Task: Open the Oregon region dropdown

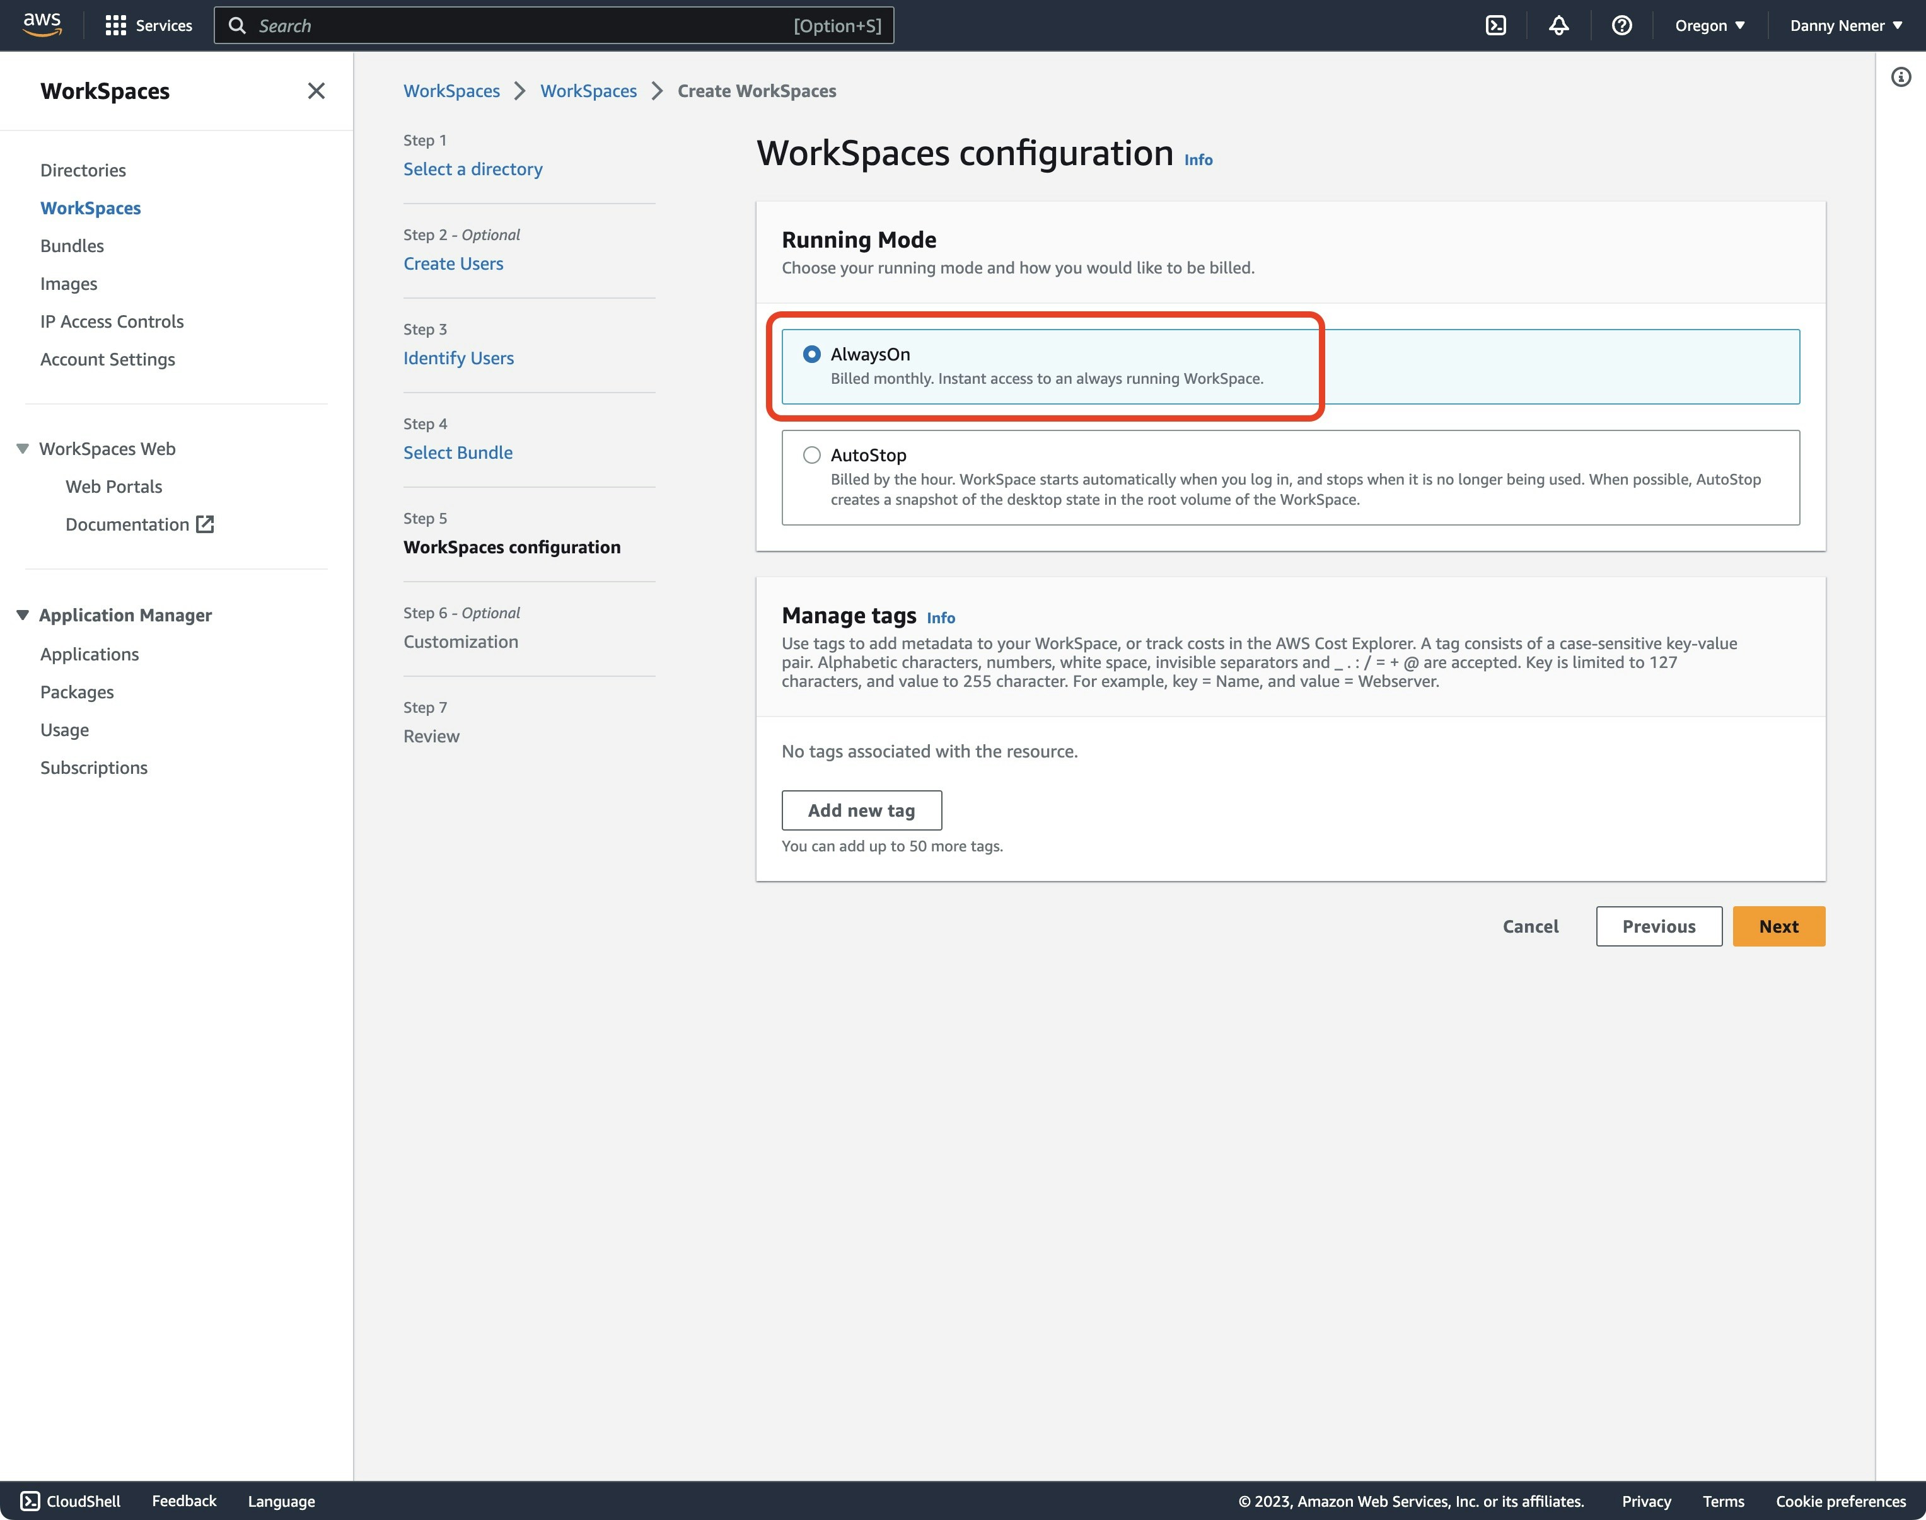Action: point(1710,26)
